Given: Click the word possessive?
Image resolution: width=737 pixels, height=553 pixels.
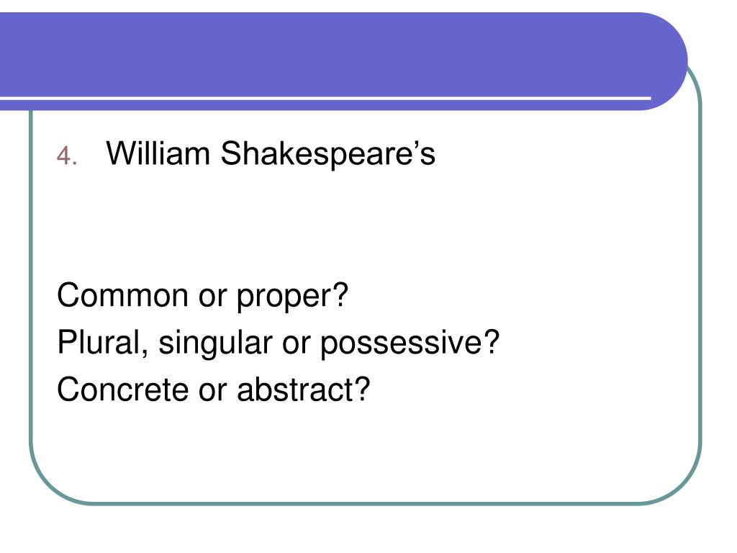Looking at the screenshot, I should (410, 343).
